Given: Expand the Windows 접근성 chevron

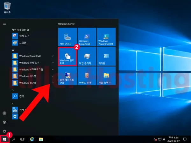Looking at the screenshot, I should point(53,83).
